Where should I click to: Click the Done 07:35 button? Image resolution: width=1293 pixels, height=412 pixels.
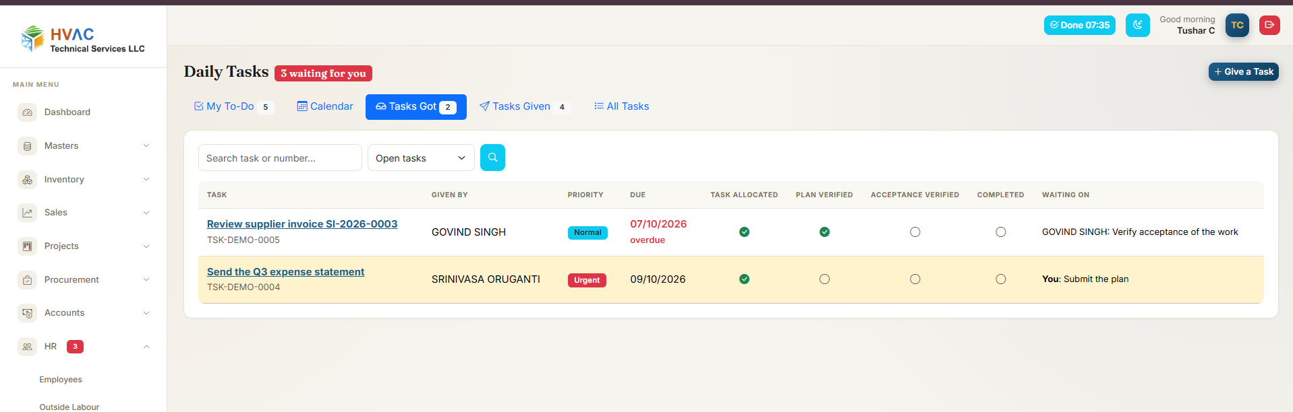1079,26
